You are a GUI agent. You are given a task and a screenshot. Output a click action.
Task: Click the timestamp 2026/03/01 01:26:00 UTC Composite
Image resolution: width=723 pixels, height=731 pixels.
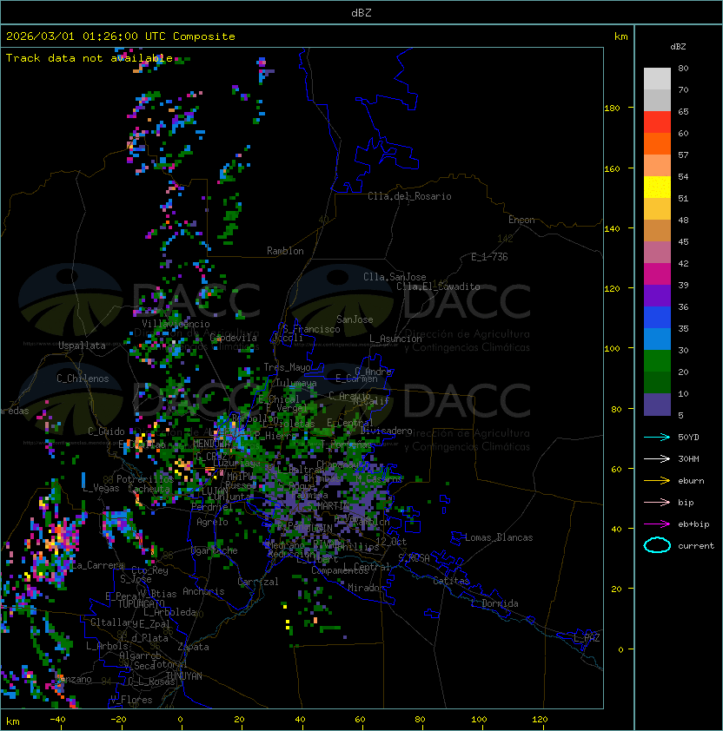(x=121, y=36)
